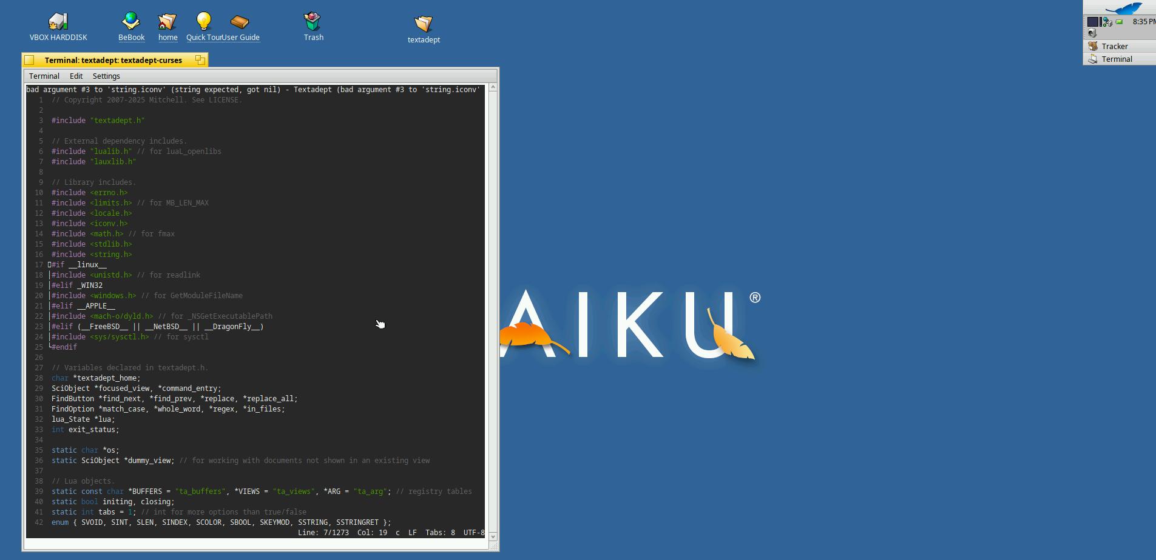Open the BeBook desktop icon

point(131,22)
